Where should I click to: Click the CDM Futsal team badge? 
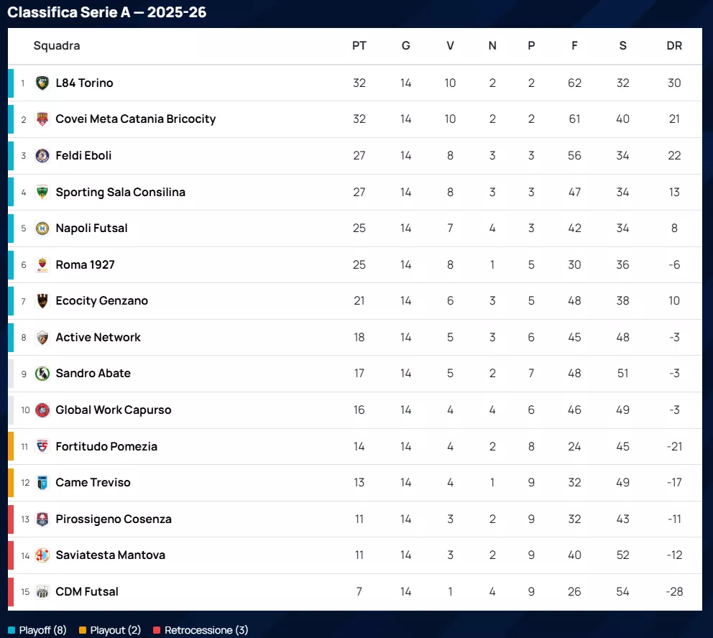pyautogui.click(x=42, y=592)
